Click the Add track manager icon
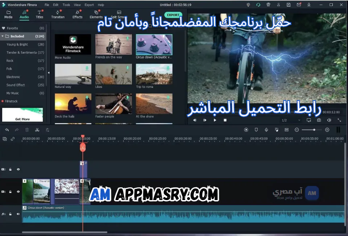 (5, 139)
